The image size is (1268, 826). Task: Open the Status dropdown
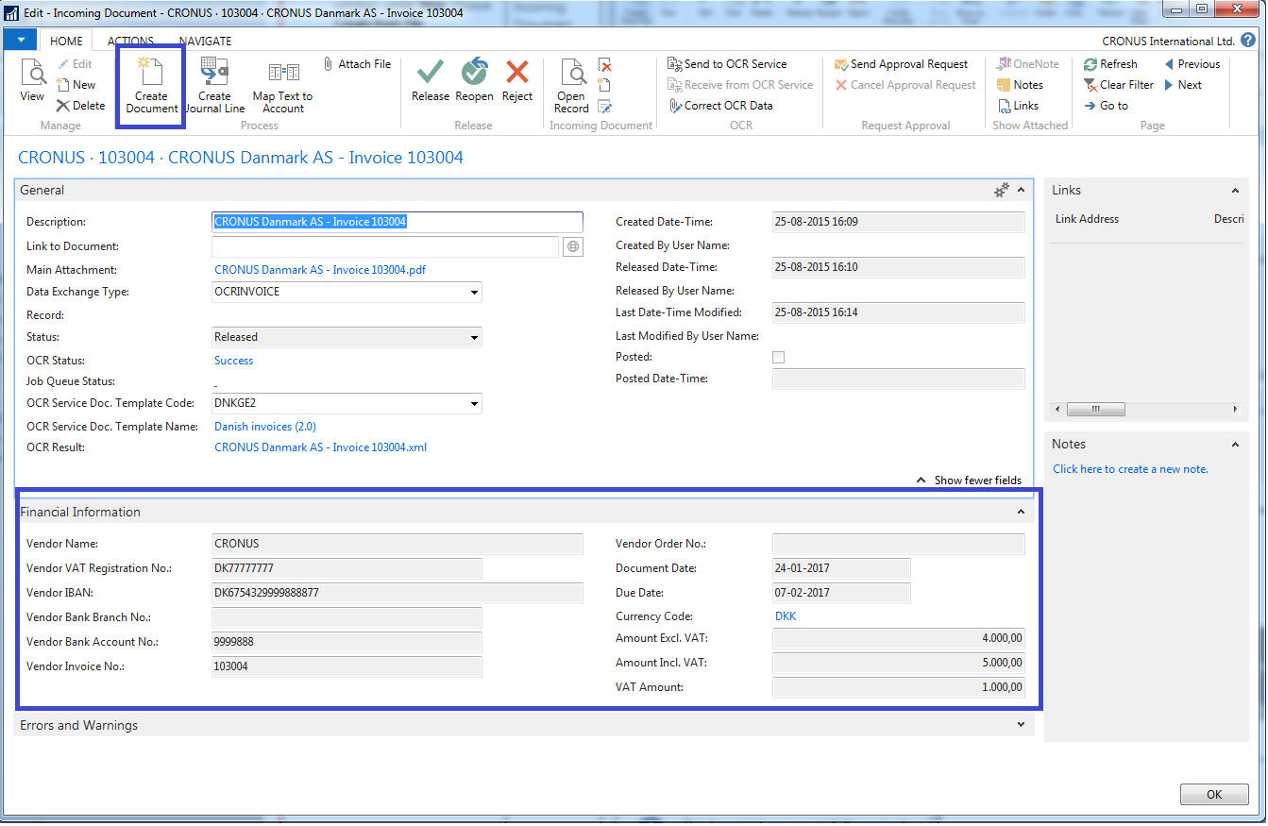(x=474, y=337)
